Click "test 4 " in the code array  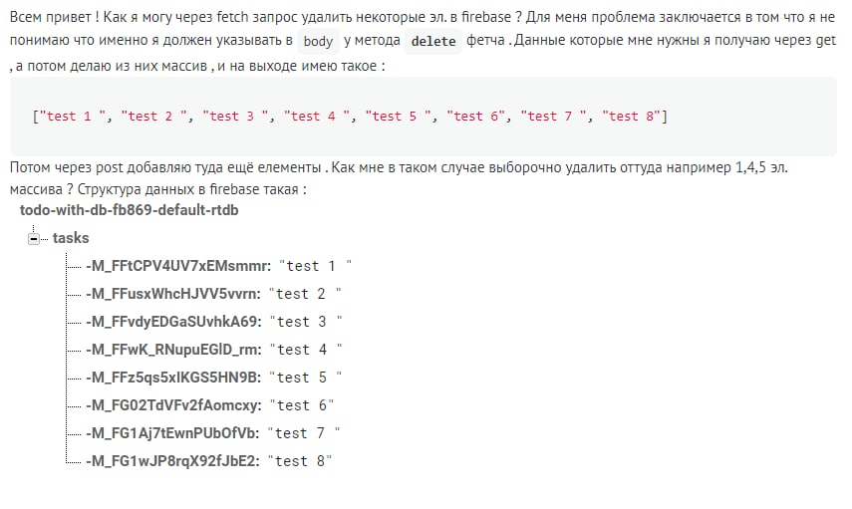click(x=316, y=117)
